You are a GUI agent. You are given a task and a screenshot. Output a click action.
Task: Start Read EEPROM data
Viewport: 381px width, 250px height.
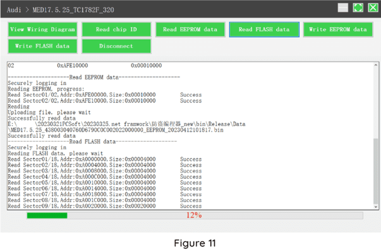(x=190, y=30)
